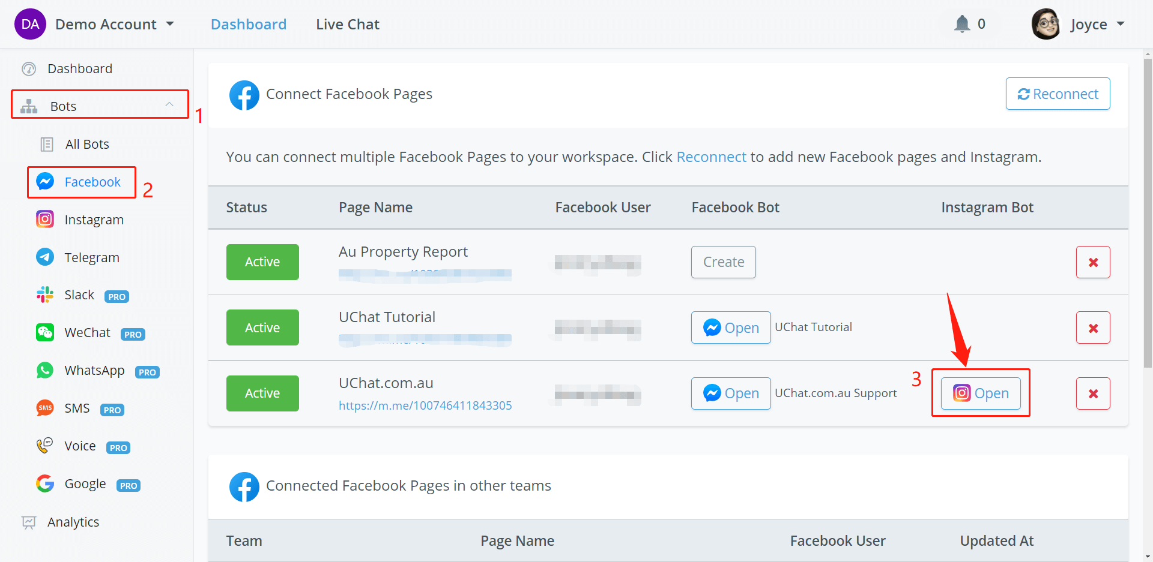Screen dimensions: 1153x562
Task: Click the Google sidebar icon
Action: 45,483
